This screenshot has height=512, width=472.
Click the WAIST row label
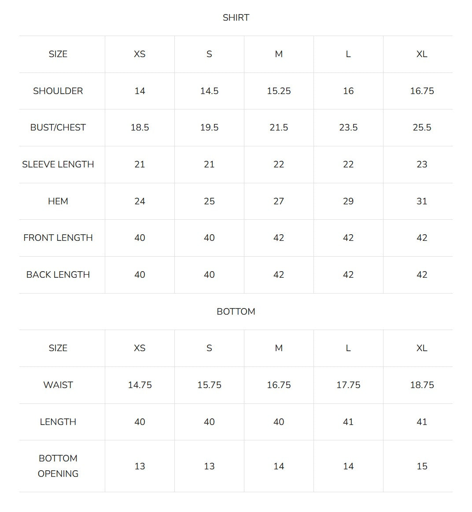point(58,385)
